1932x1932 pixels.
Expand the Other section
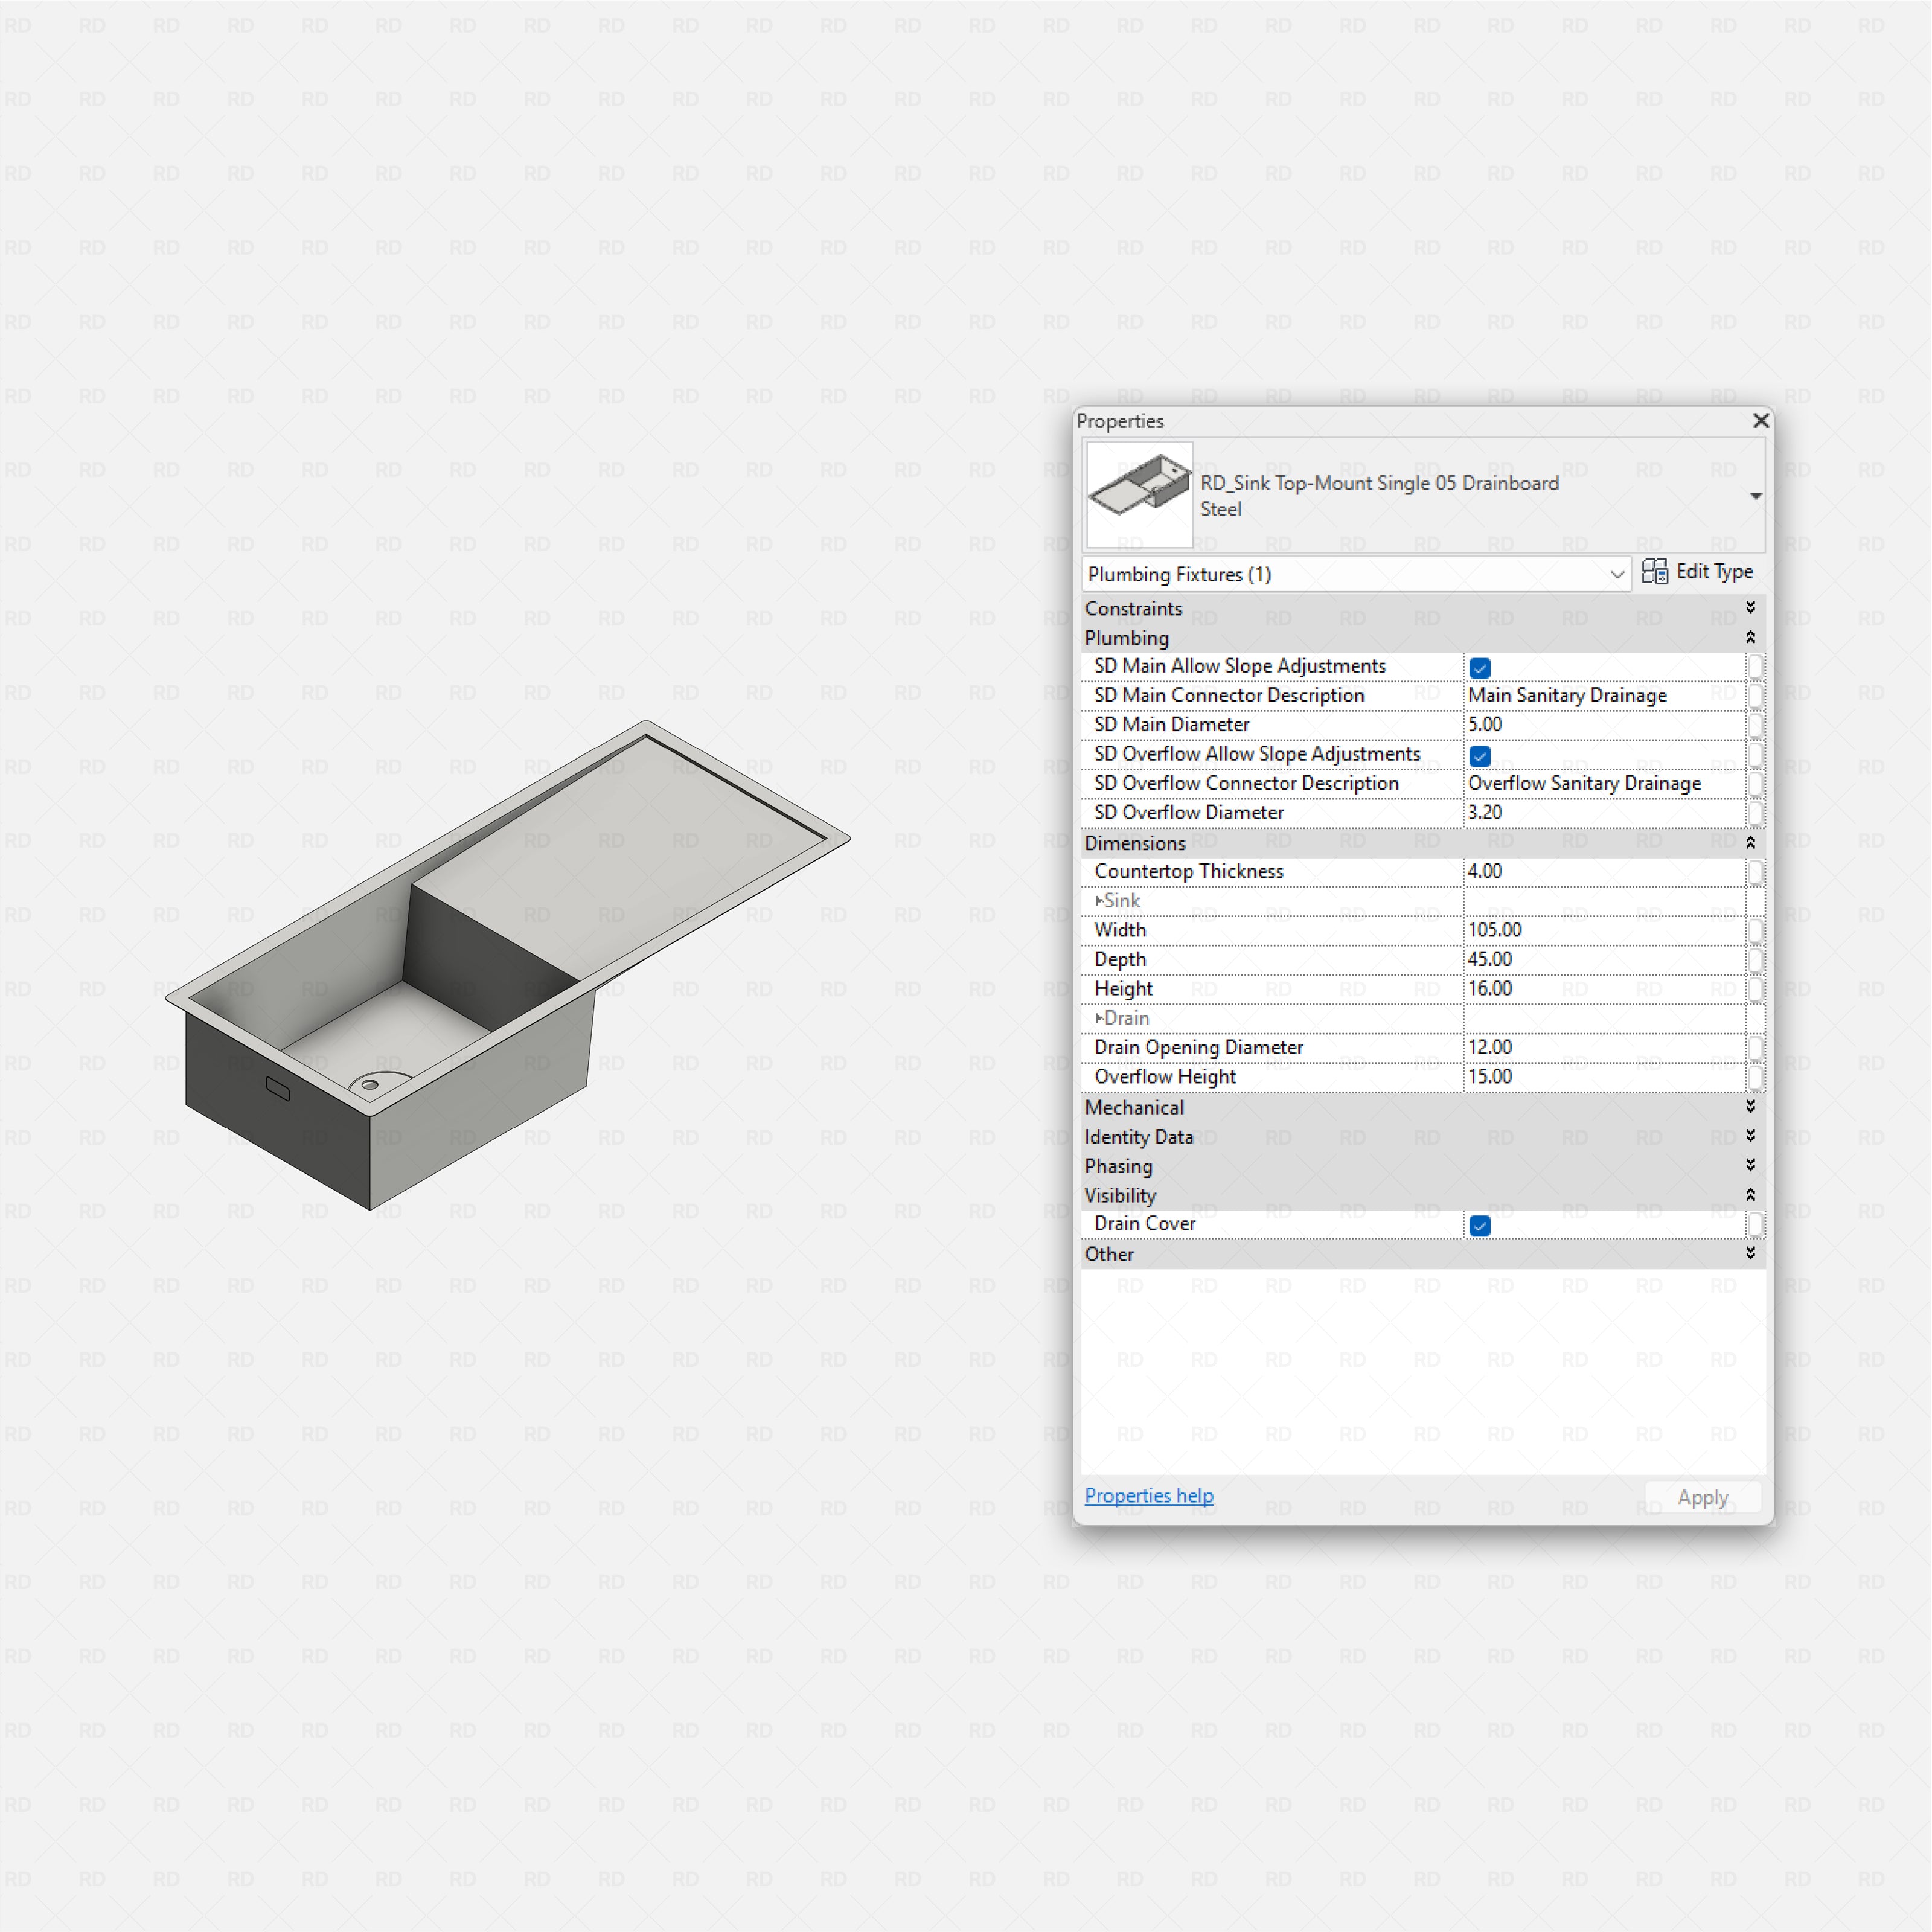pos(1751,1253)
